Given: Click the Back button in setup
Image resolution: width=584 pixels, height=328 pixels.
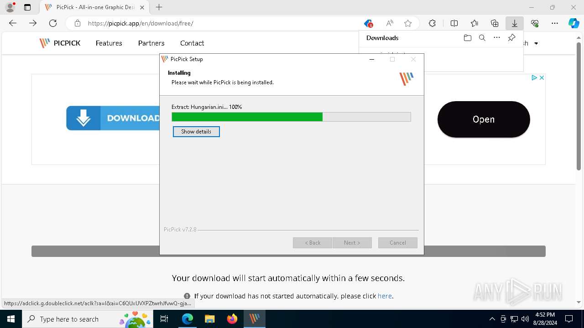Looking at the screenshot, I should 313,243.
